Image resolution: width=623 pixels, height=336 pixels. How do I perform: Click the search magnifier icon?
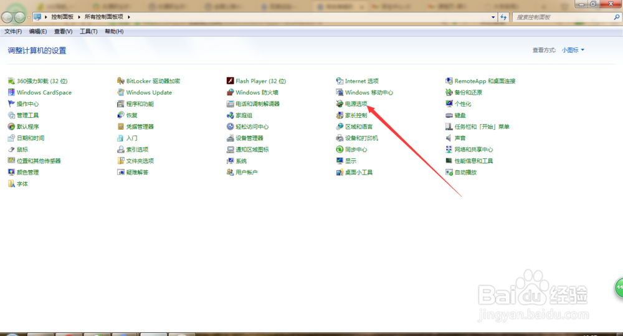point(616,17)
